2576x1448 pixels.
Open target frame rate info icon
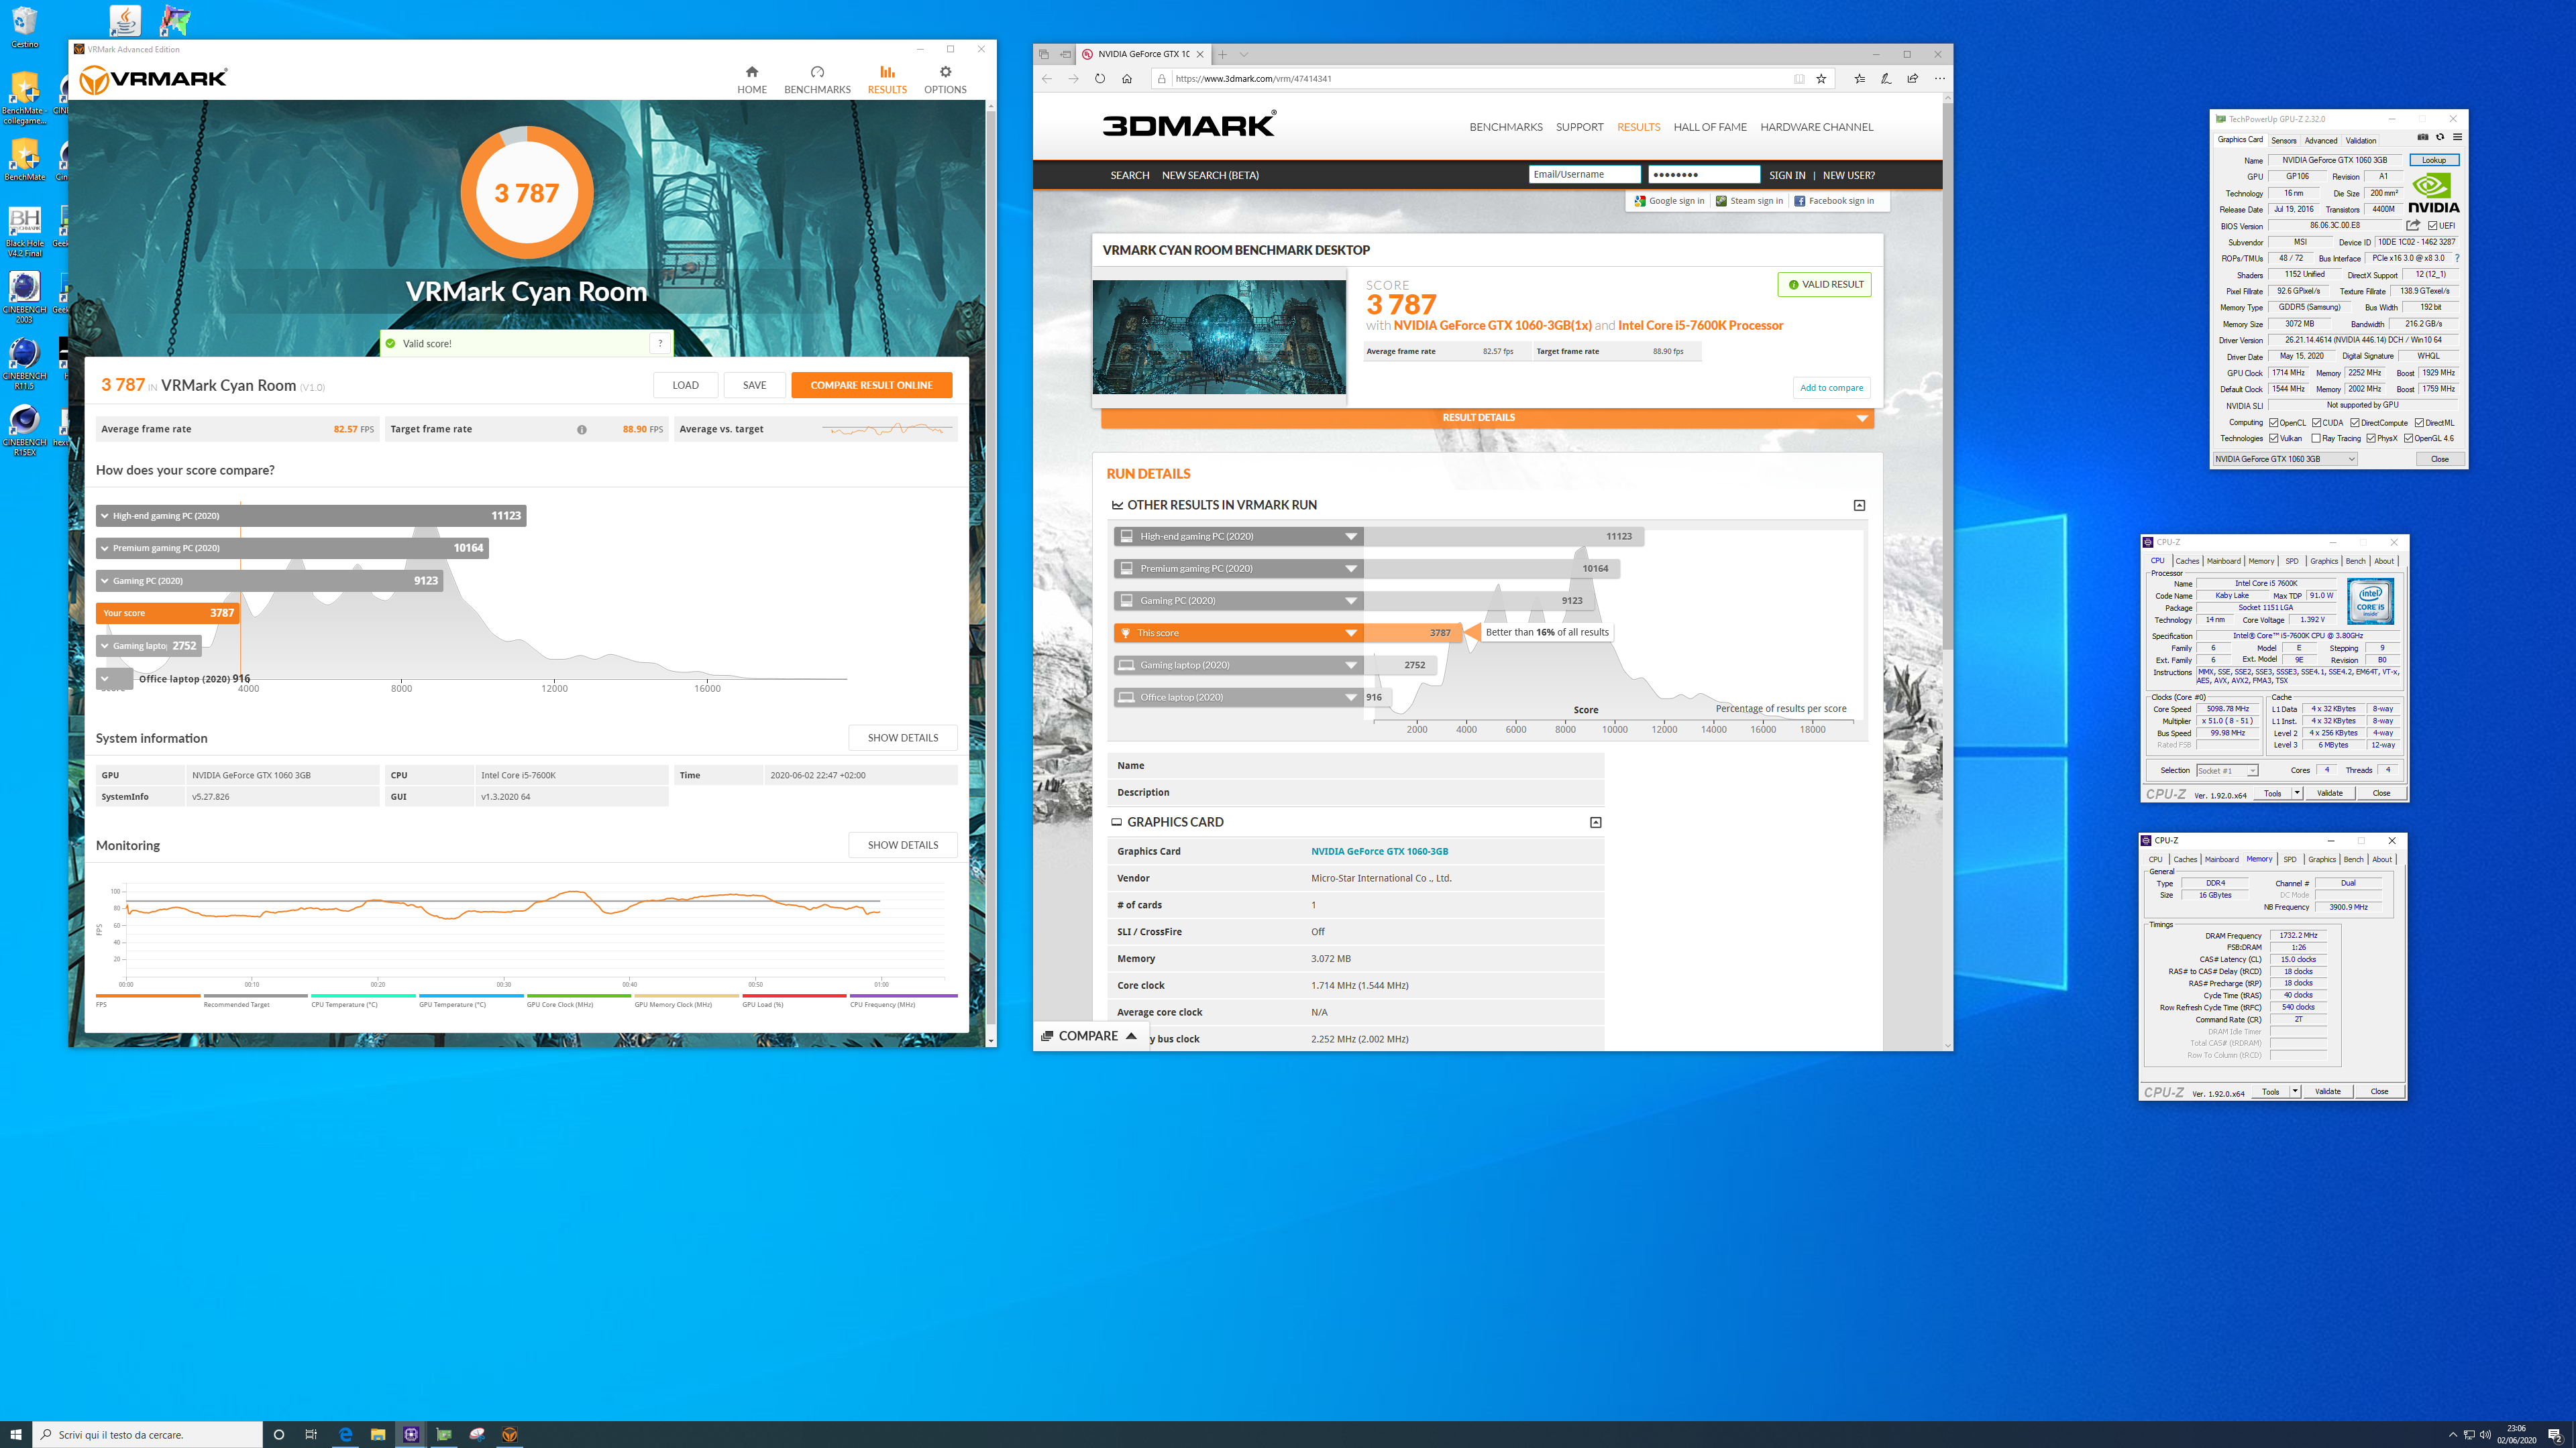(581, 430)
